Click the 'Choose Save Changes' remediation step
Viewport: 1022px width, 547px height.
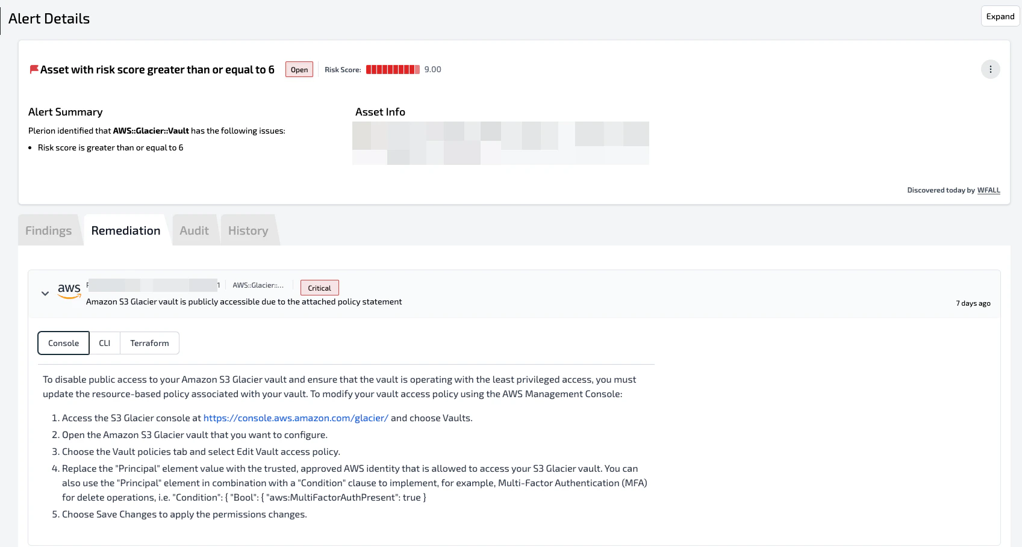click(184, 515)
